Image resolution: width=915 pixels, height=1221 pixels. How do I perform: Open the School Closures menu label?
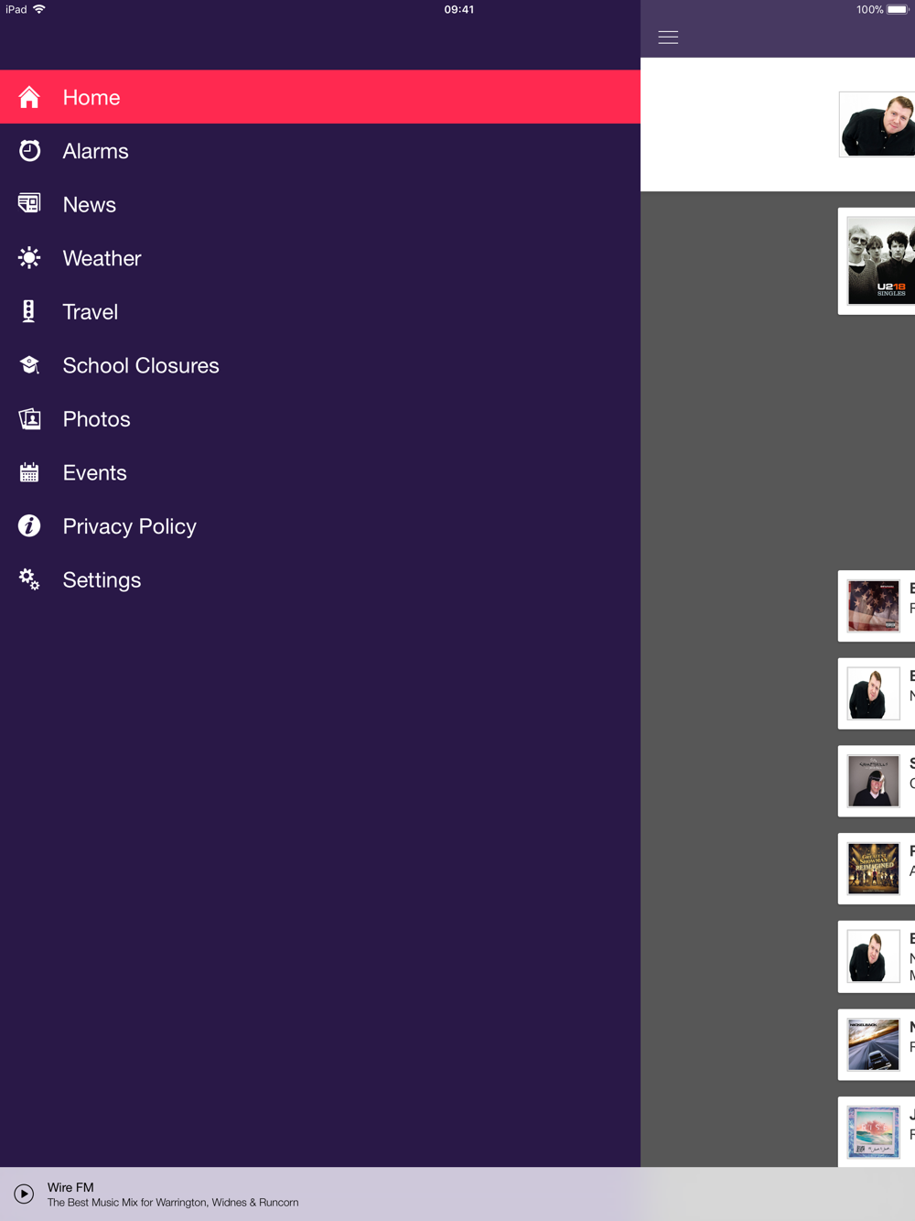pyautogui.click(x=141, y=365)
